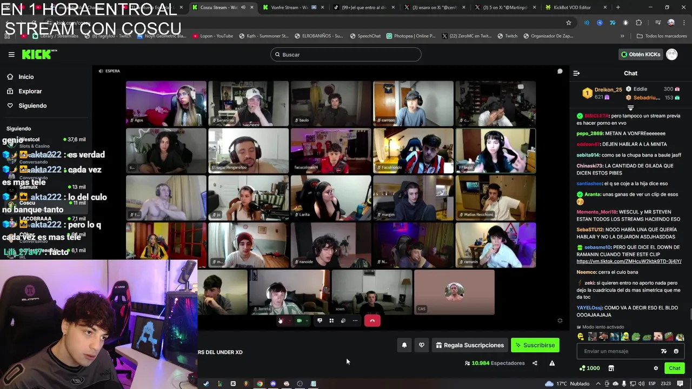
Task: Open Siguiendo in the sidebar
Action: [x=32, y=105]
